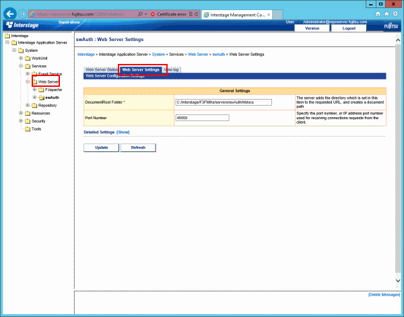The width and height of the screenshot is (404, 317).
Task: Select Interstage Management Console browser tab
Action: point(237,15)
